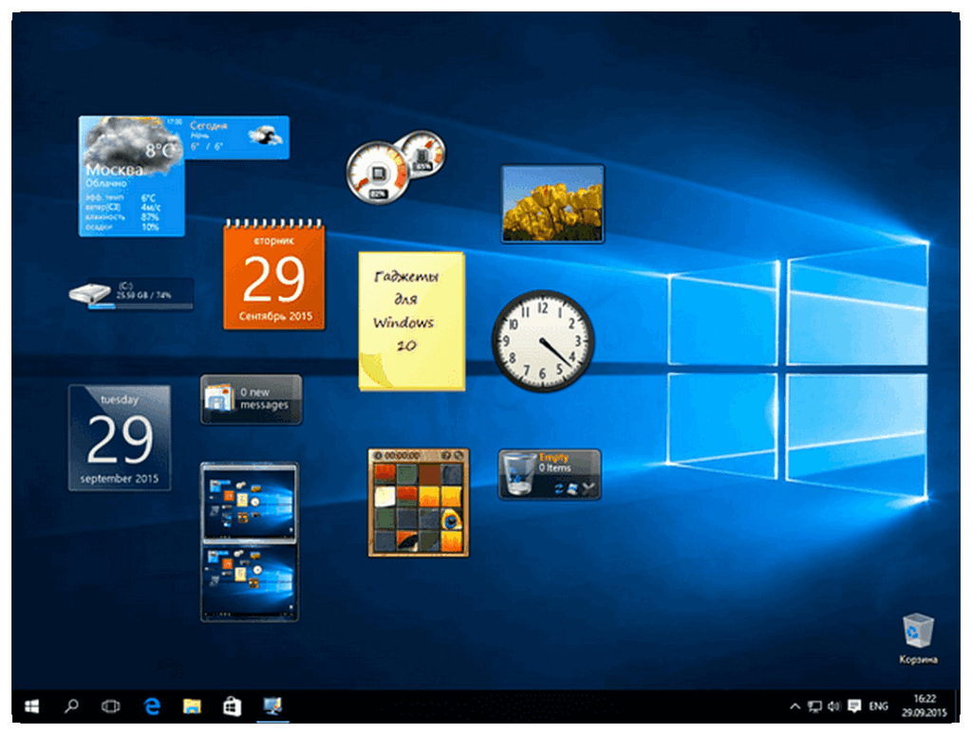This screenshot has width=972, height=735.
Task: Show puzzle picture hint question icon
Action: tap(446, 455)
